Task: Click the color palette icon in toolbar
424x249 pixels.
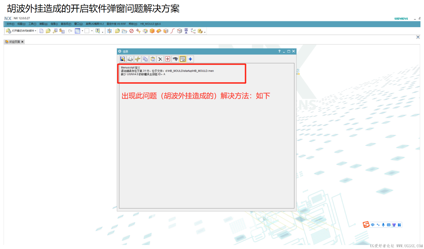Action: click(145, 31)
